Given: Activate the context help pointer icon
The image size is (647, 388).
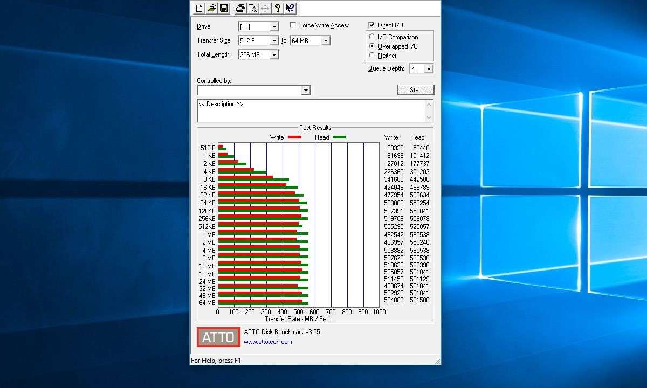Looking at the screenshot, I should tap(290, 8).
